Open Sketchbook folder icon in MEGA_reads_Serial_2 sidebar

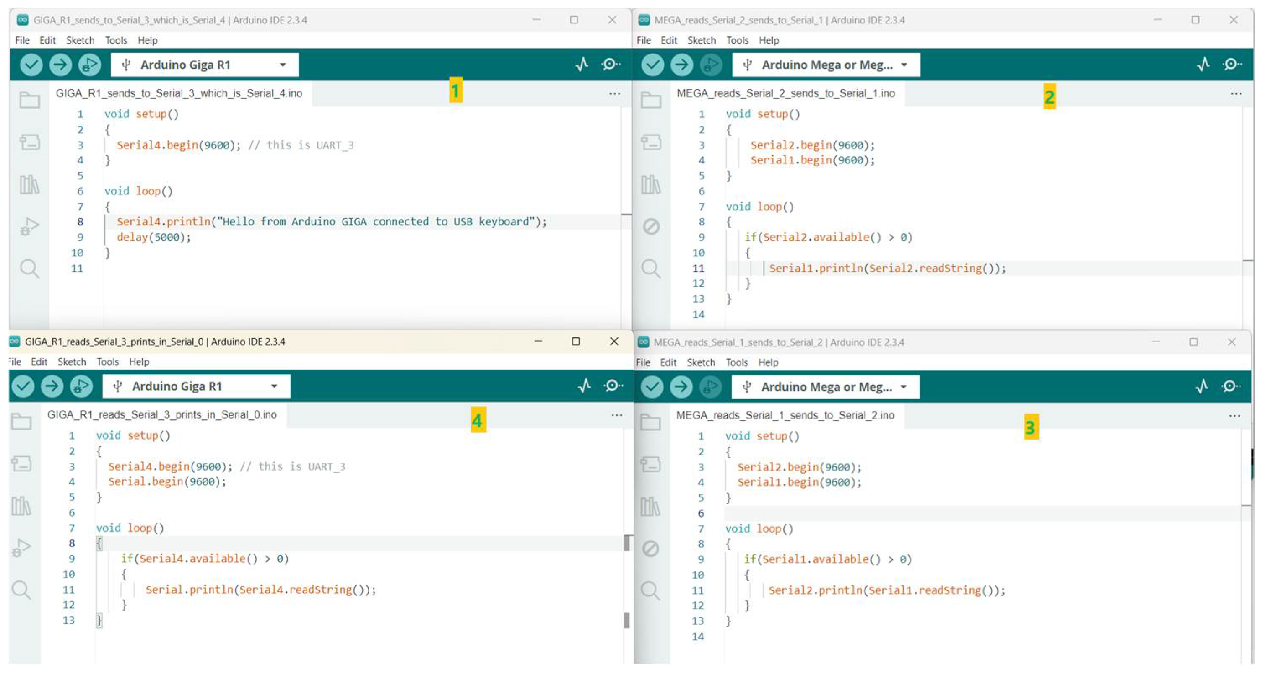(x=651, y=101)
